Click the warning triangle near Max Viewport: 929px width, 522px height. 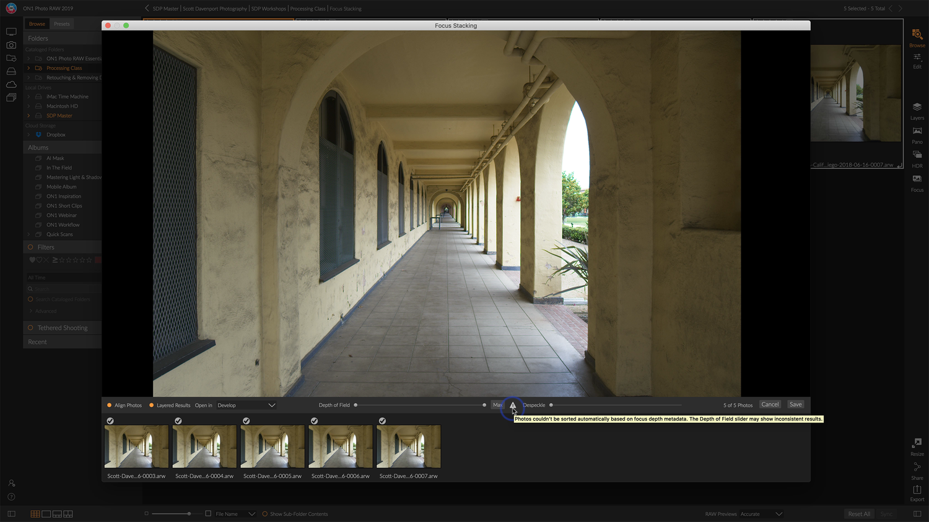click(513, 405)
